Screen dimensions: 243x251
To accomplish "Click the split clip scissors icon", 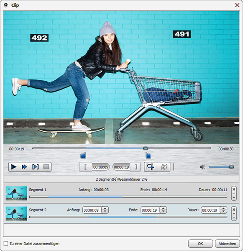I will [164, 167].
